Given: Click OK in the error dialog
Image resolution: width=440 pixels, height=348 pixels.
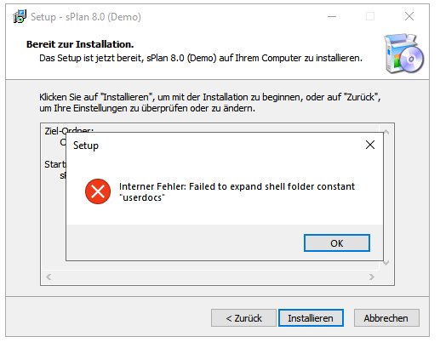Looking at the screenshot, I should [337, 242].
